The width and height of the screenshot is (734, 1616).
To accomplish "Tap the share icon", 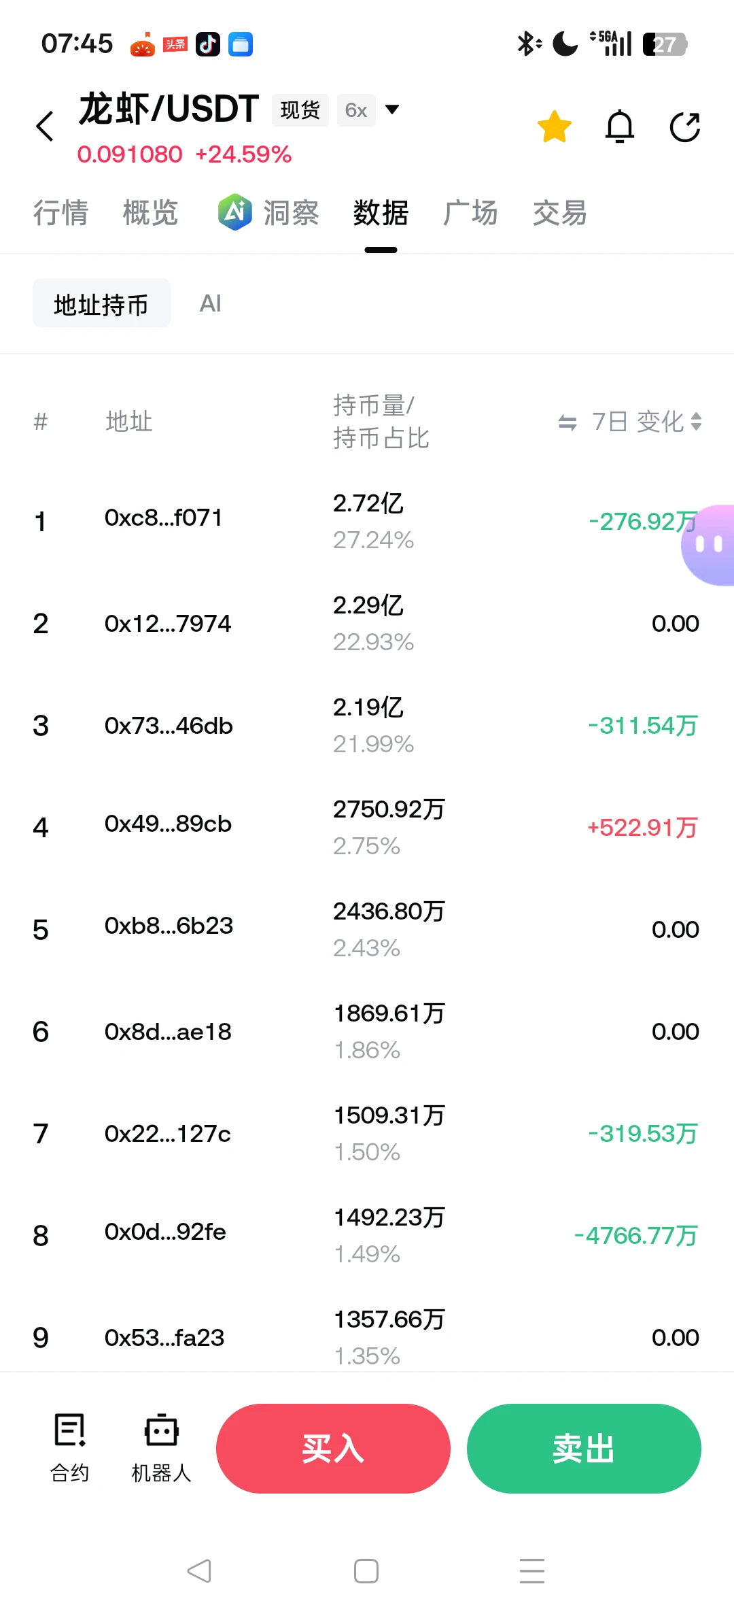I will pos(684,127).
